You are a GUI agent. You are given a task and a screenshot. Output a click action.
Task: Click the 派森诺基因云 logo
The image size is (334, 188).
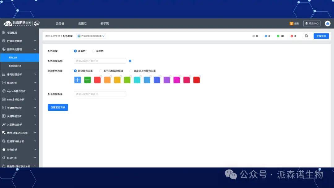[21, 23]
